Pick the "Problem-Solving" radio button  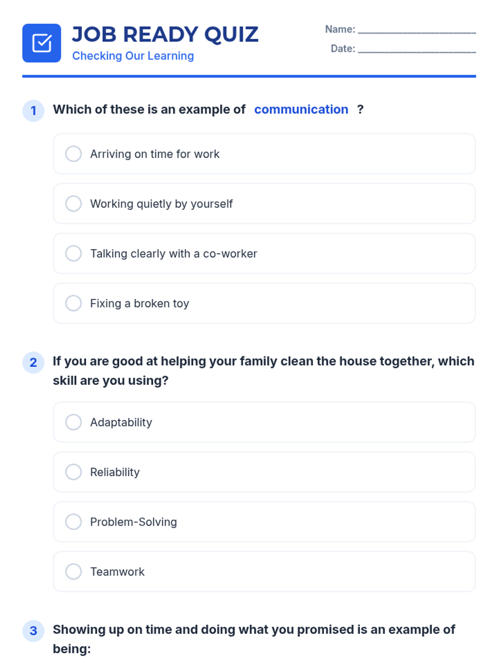click(73, 522)
